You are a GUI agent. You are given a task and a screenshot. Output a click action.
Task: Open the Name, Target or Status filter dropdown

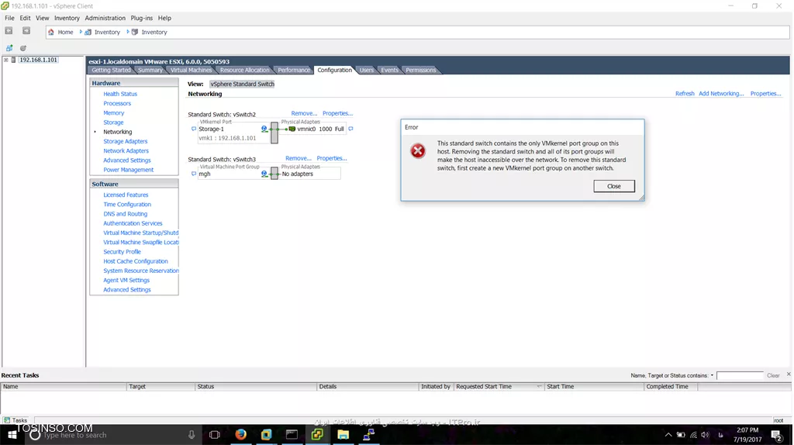pyautogui.click(x=712, y=376)
